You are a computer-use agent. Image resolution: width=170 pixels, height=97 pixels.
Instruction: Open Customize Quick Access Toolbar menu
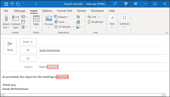click(x=36, y=4)
